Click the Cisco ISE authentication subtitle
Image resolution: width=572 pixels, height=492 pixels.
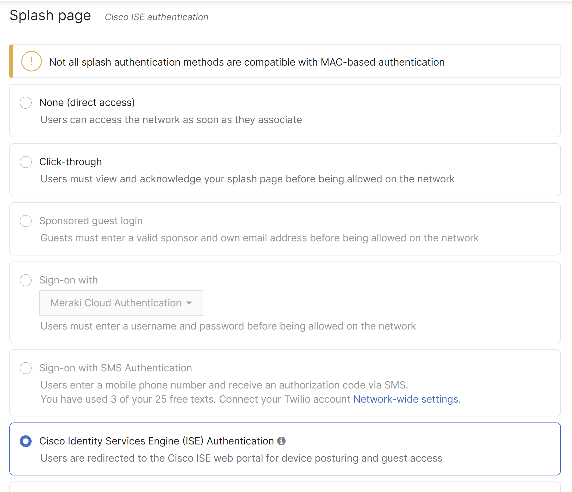click(x=156, y=17)
